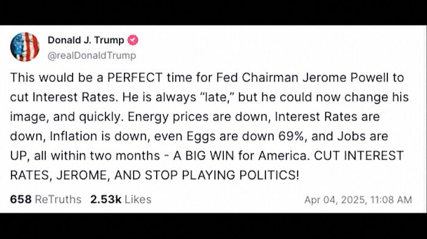Open the Apr 04, 2025 timestamp
The image size is (427, 239).
click(x=358, y=200)
